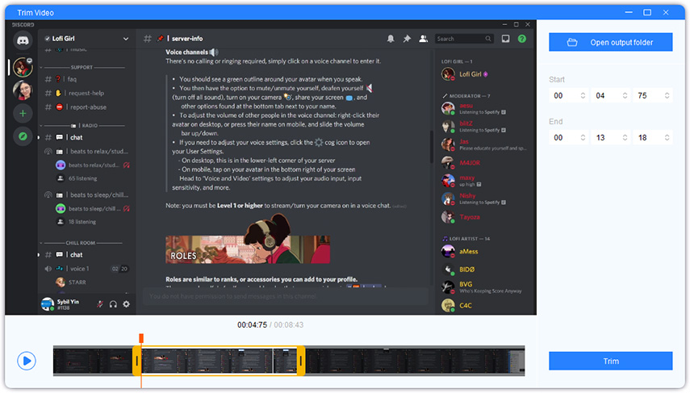The image size is (690, 393).
Task: Join beats to sleep/chill... voice channel
Action: tap(86, 195)
